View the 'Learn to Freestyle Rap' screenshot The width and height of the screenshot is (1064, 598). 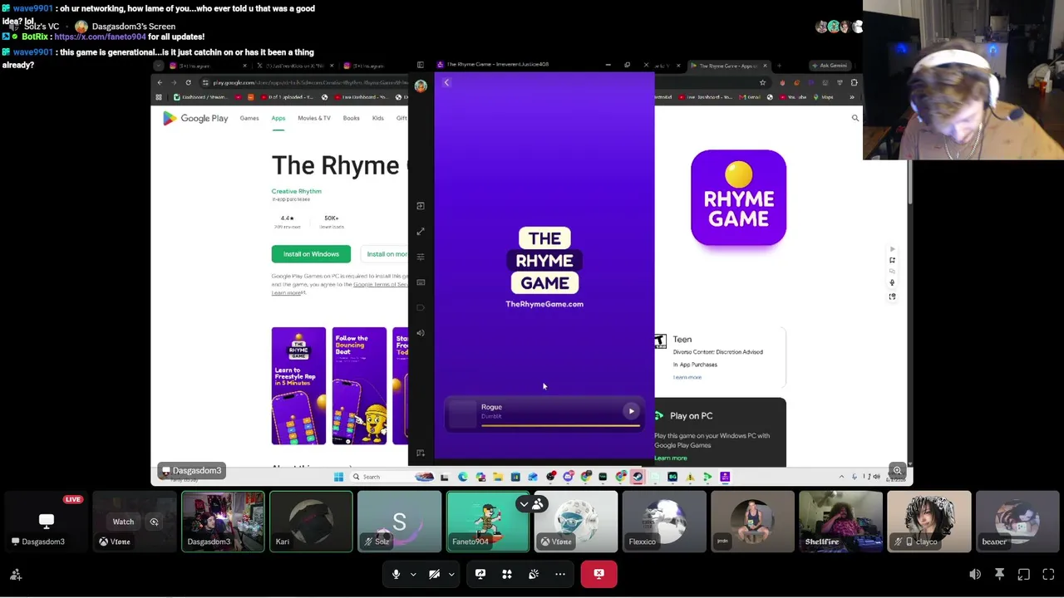298,386
